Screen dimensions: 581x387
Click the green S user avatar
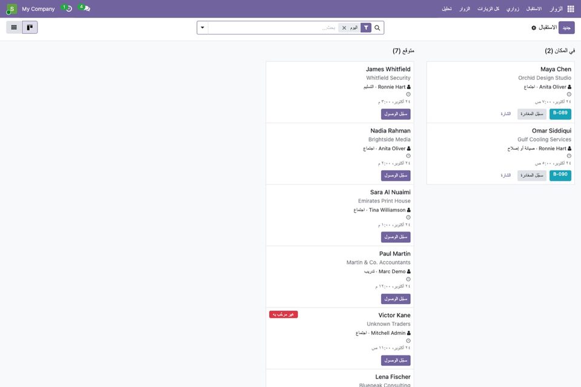pyautogui.click(x=12, y=9)
